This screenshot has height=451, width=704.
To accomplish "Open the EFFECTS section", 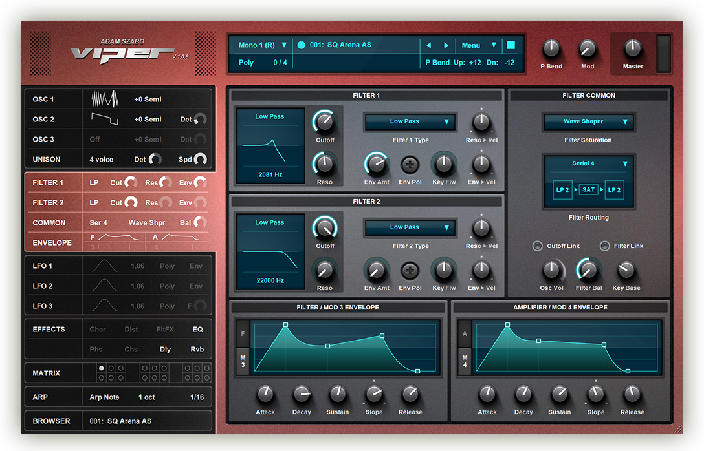I will [49, 330].
